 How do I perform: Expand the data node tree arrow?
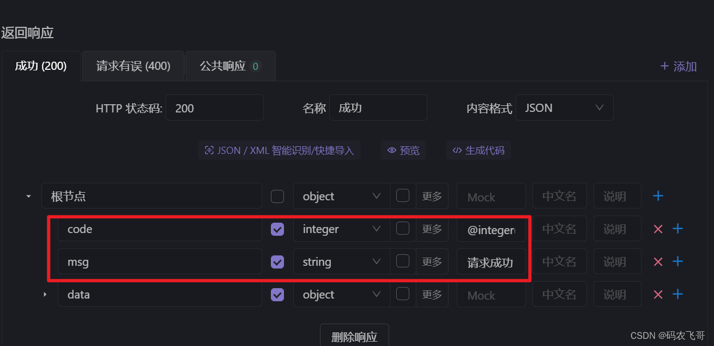(x=45, y=294)
